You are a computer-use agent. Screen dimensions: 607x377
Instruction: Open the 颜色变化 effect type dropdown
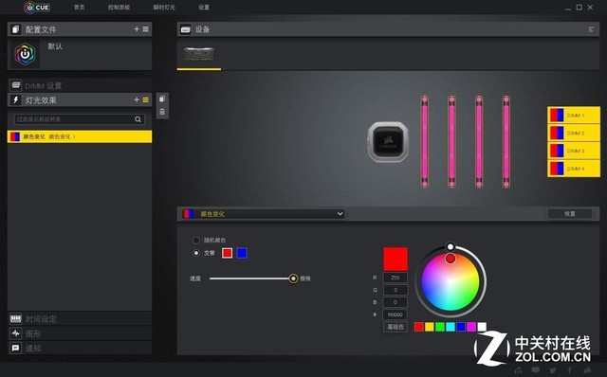coord(264,214)
